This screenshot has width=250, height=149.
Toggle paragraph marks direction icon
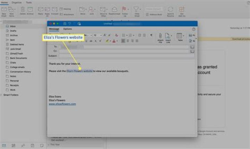tap(151, 35)
